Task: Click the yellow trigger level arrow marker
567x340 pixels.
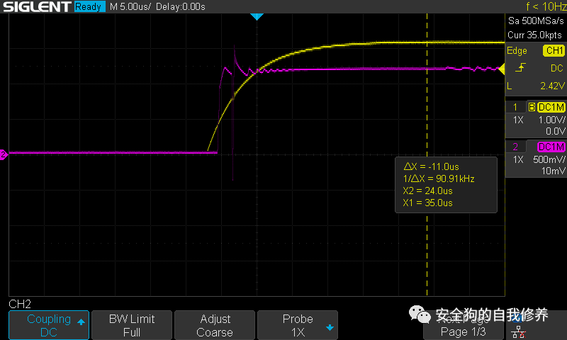Action: 502,69
